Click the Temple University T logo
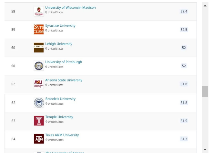Screen dimensions: 212x158 point(39,121)
